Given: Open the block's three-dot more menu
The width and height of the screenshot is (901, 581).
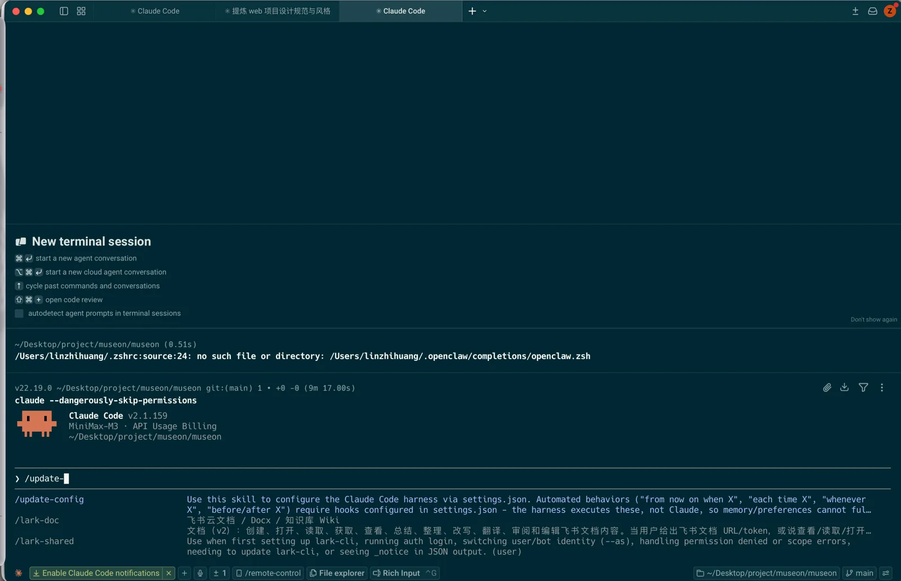Looking at the screenshot, I should point(882,387).
